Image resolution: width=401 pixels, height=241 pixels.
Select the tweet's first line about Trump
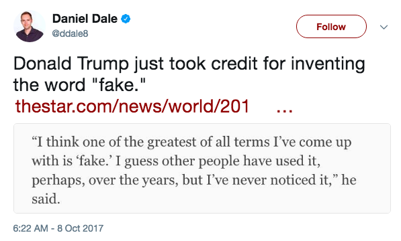tap(189, 64)
